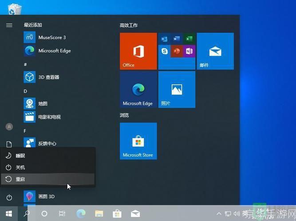This screenshot has width=296, height=221.
Task: Open PowerPoint in the Office apps tile
Action: pos(177,51)
